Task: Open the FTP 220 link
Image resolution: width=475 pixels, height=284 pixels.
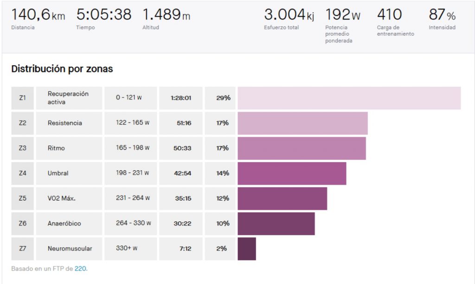Action: click(80, 268)
